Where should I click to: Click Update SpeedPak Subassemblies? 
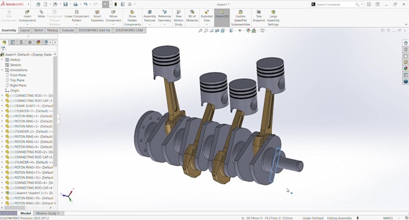tap(241, 18)
